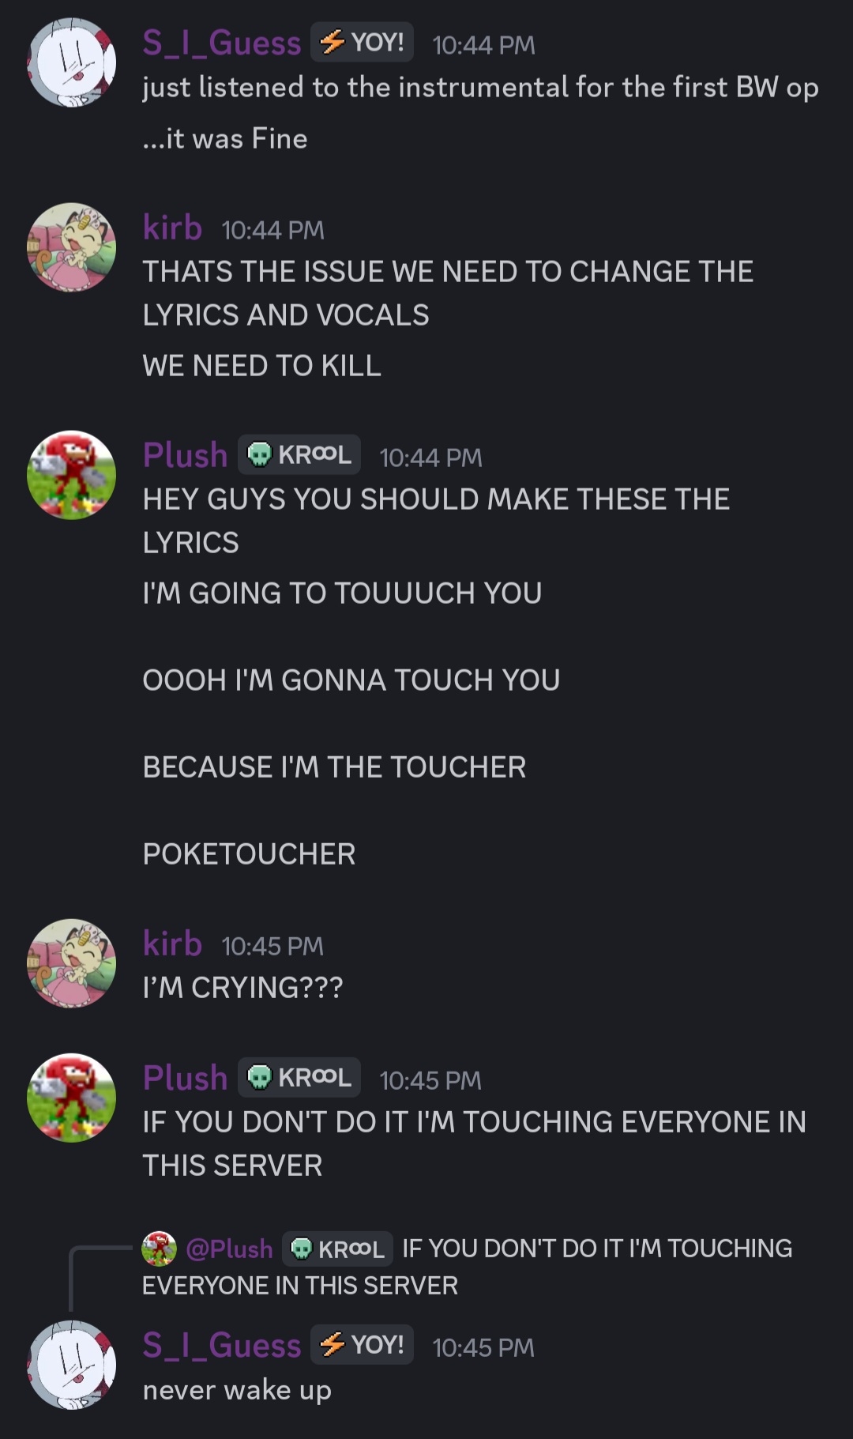
Task: Click the KROOL tag in reply preview
Action: click(x=337, y=1249)
